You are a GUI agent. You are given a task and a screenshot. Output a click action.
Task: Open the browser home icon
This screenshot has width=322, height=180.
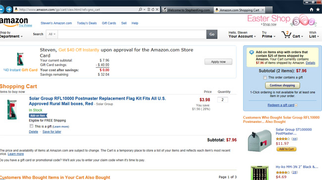pos(311,9)
